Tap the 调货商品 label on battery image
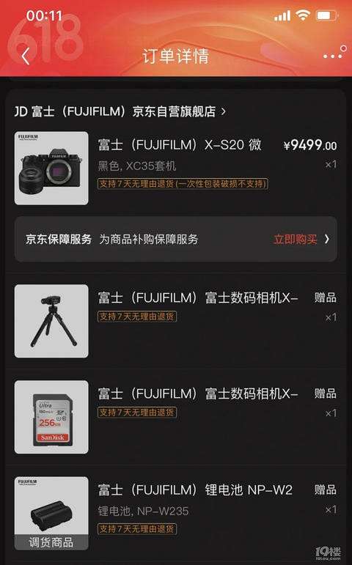This screenshot has width=352, height=565. click(x=51, y=542)
